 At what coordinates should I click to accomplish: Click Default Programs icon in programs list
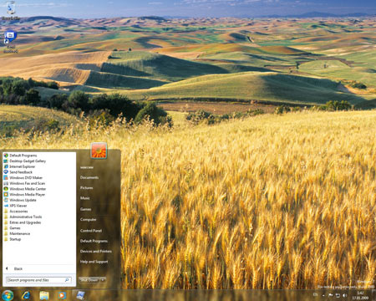(x=6, y=156)
